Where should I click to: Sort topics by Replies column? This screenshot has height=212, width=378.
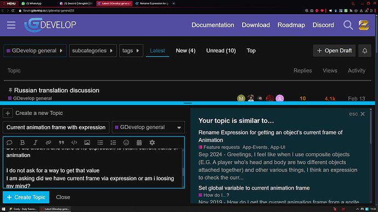click(x=302, y=70)
